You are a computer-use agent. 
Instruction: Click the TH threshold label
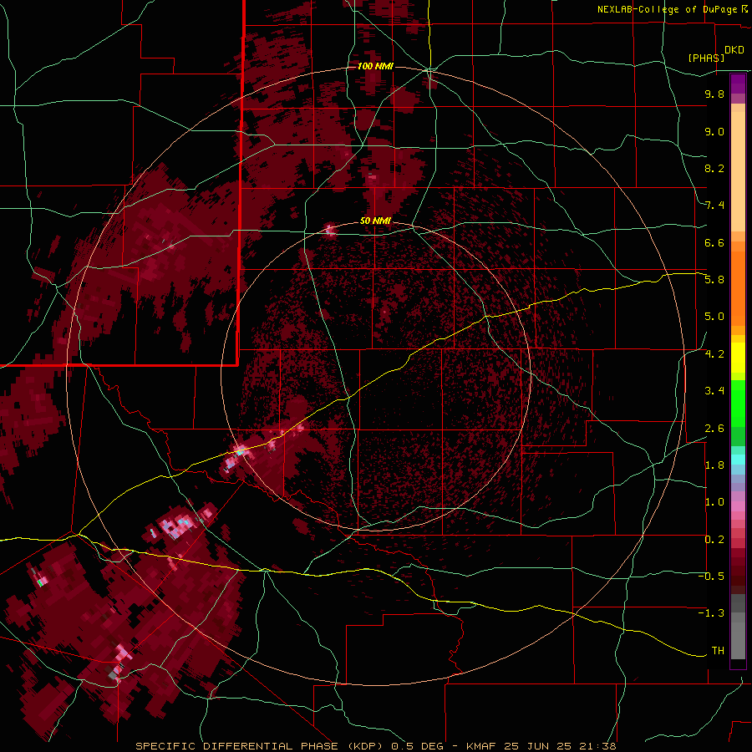click(x=718, y=651)
